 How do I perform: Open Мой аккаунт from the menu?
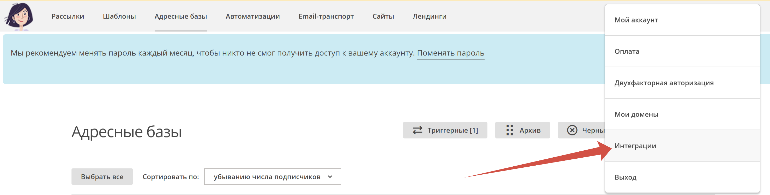point(636,20)
